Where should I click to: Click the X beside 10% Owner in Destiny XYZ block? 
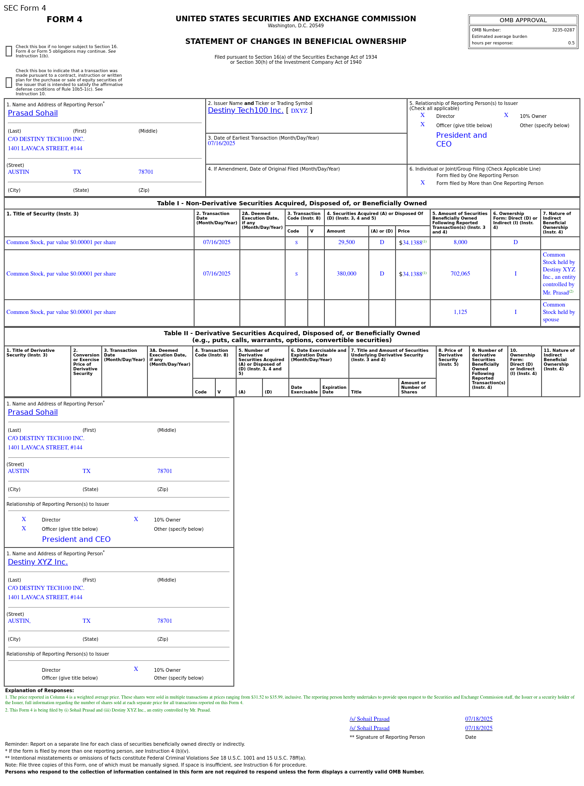pos(136,669)
